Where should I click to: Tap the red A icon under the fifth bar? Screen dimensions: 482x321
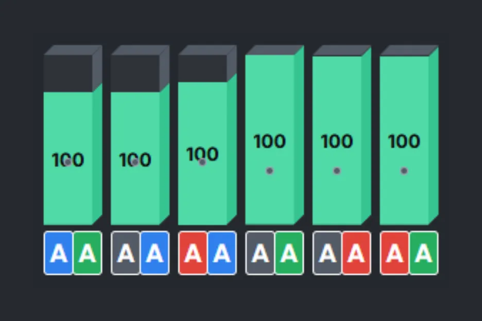[x=356, y=253]
